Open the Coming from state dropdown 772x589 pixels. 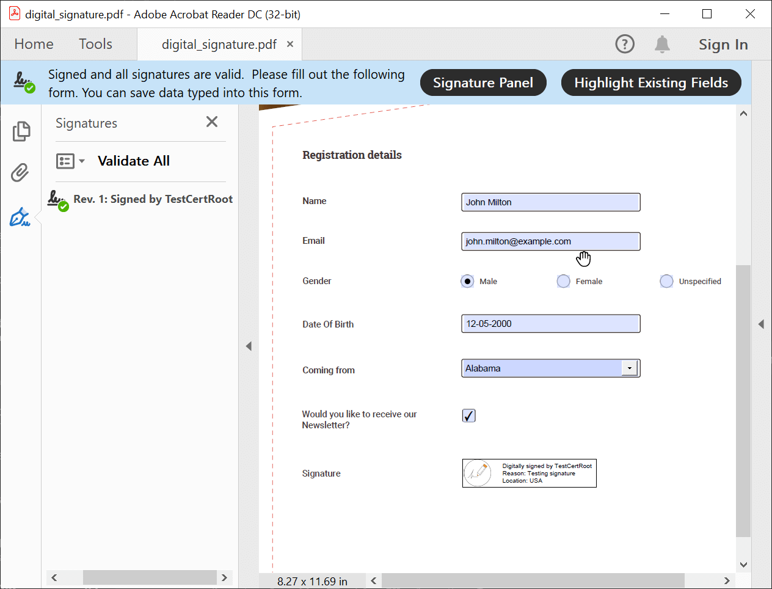629,368
